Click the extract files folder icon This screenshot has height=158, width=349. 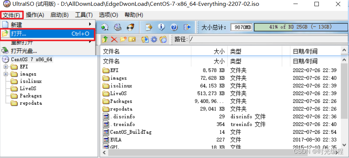[145, 40]
